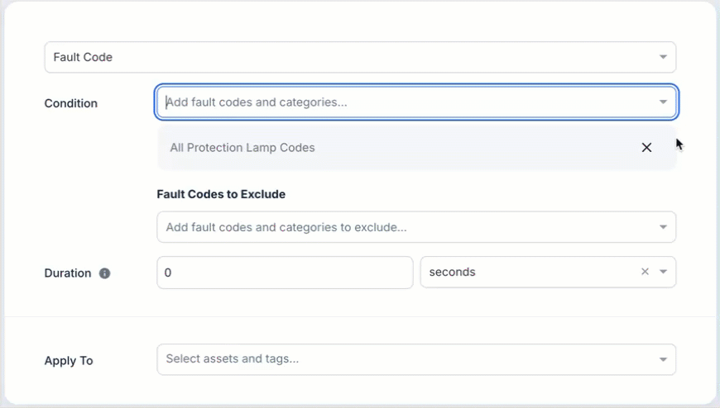Expand the Apply To assets dropdown arrow
720x408 pixels.
tap(663, 359)
